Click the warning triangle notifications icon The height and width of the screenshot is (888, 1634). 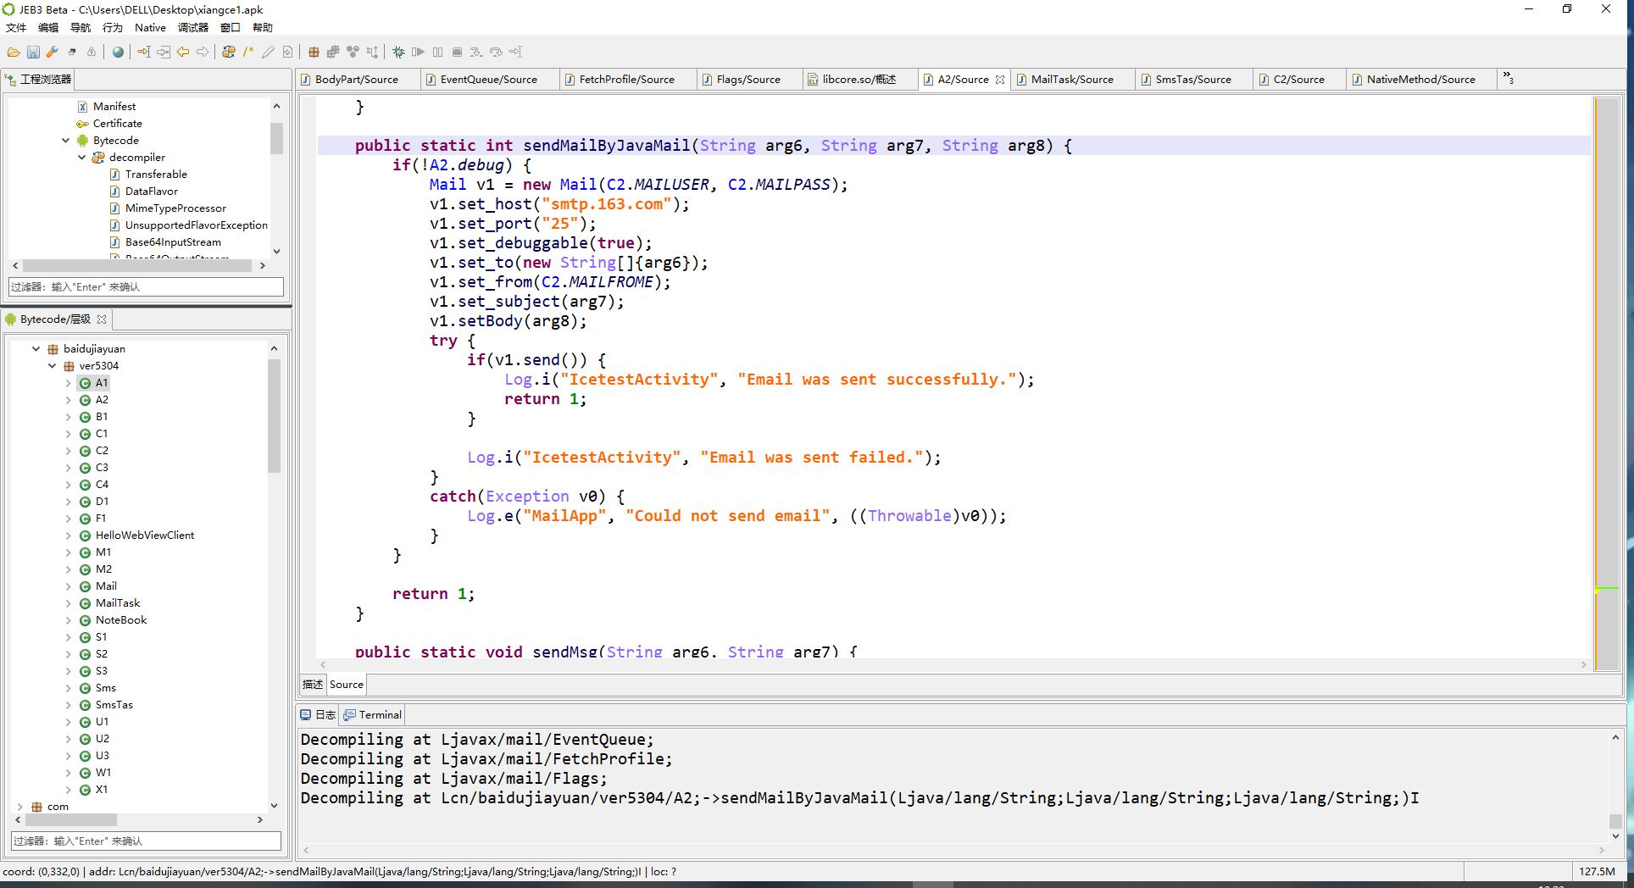(x=92, y=52)
